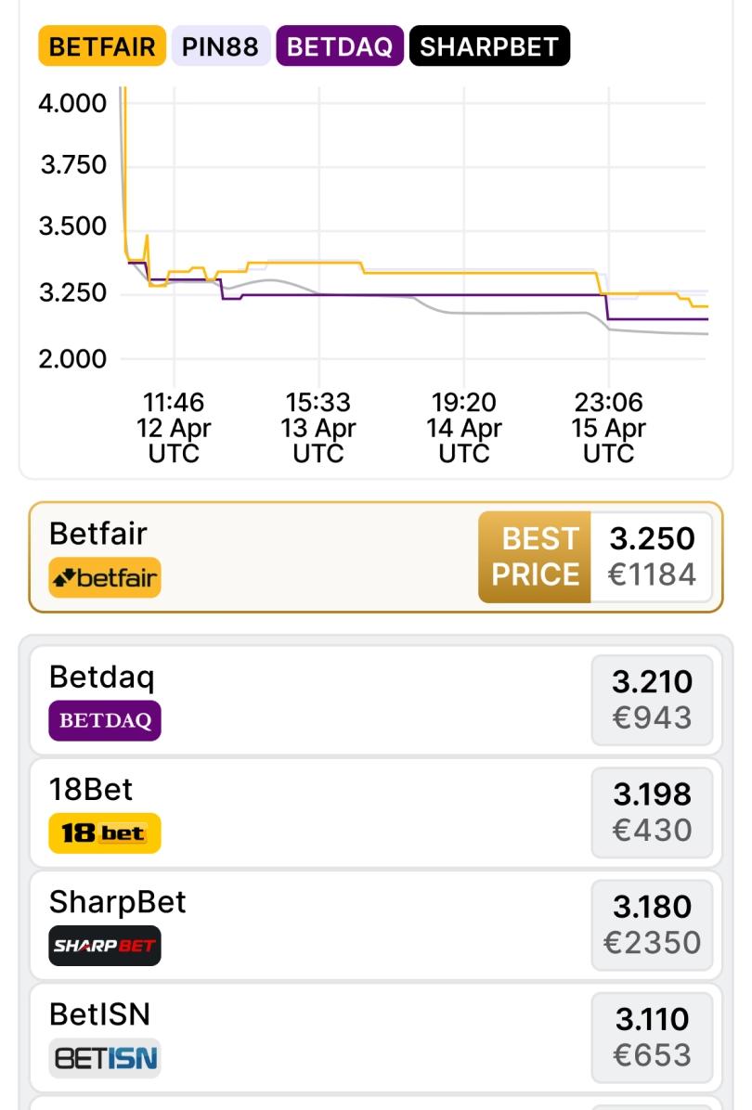Select SharpBet odds 3.180

pos(652,924)
